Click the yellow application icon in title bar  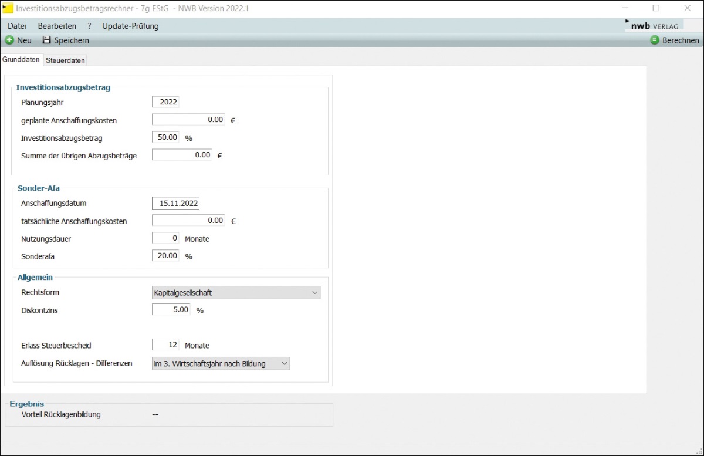click(8, 8)
